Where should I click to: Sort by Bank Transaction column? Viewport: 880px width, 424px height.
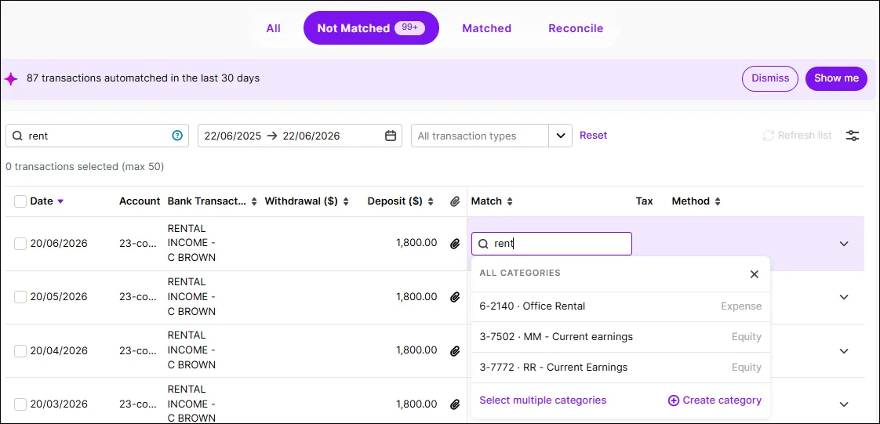[x=212, y=201]
